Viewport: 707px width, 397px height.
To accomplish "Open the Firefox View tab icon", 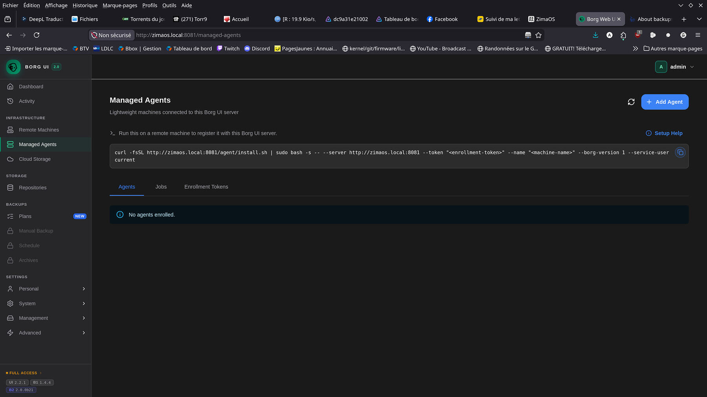I will click(x=7, y=19).
